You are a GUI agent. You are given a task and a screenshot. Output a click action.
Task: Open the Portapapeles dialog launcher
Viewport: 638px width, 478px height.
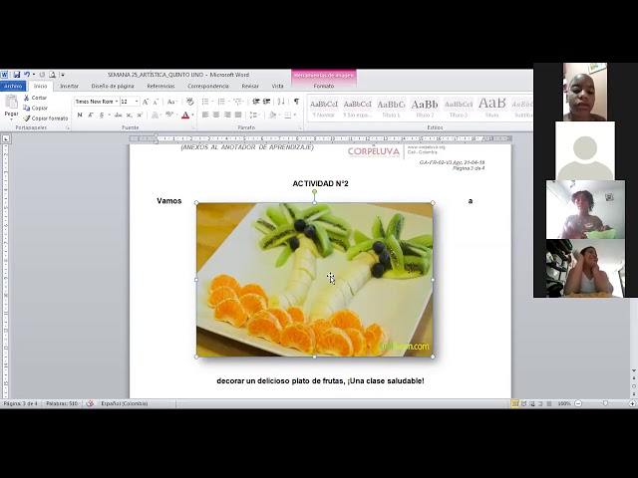click(x=68, y=128)
